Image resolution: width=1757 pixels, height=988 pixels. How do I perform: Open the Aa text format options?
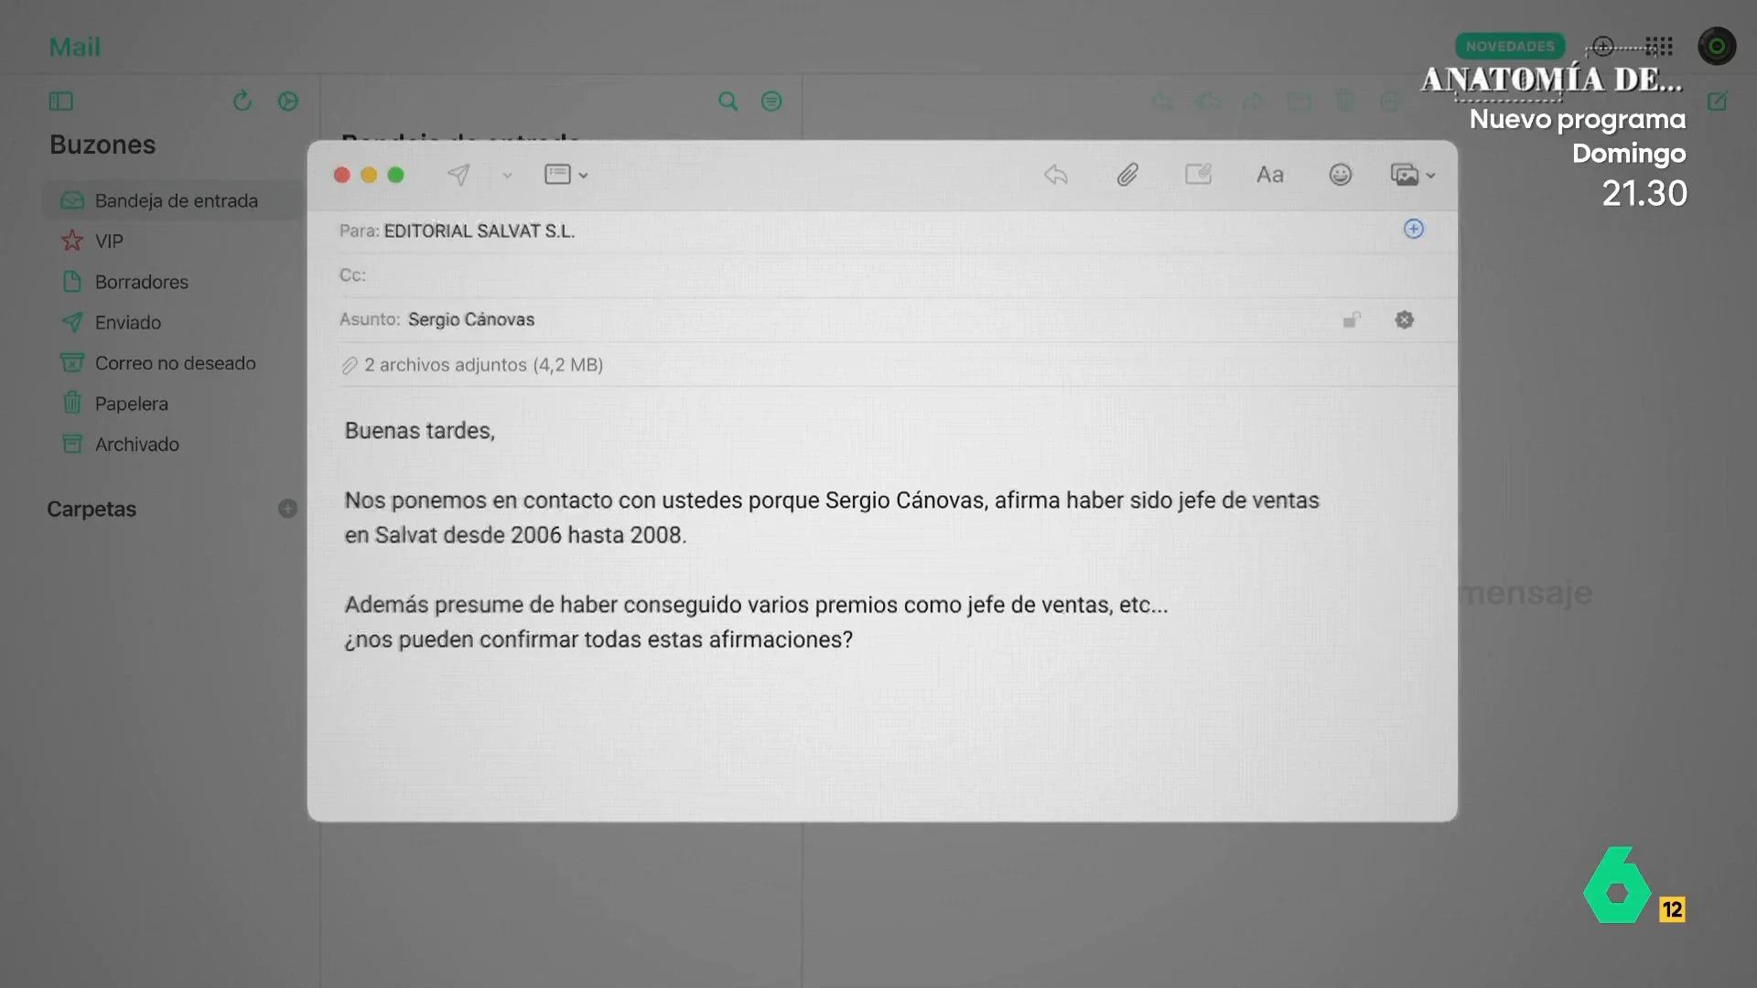1269,175
